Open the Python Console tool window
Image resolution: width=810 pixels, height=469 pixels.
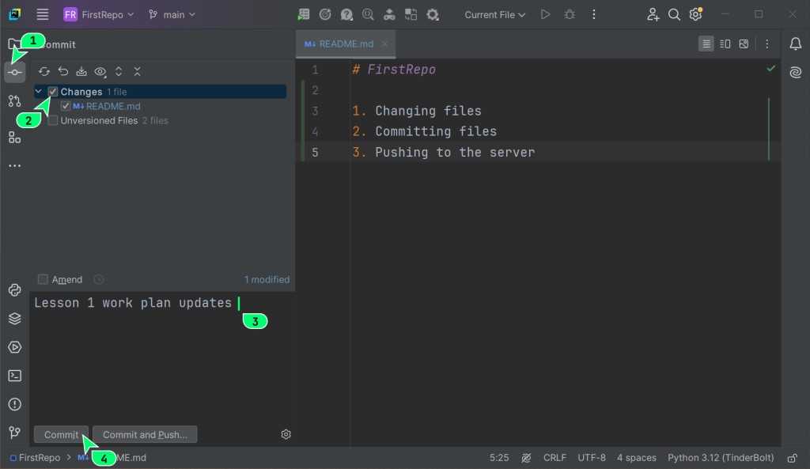tap(14, 290)
